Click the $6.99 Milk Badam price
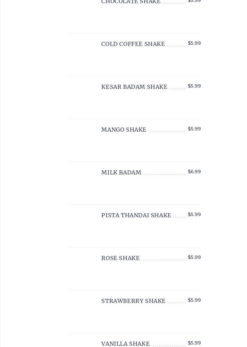 pos(194,172)
